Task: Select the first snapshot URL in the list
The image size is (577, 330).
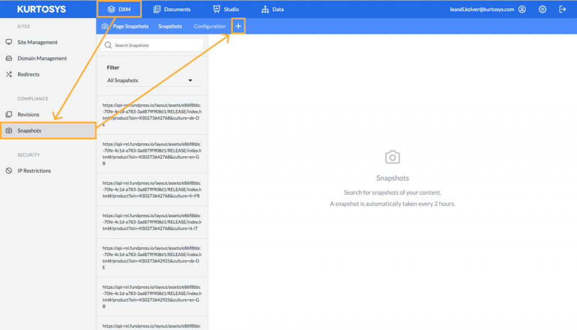Action: coord(151,115)
